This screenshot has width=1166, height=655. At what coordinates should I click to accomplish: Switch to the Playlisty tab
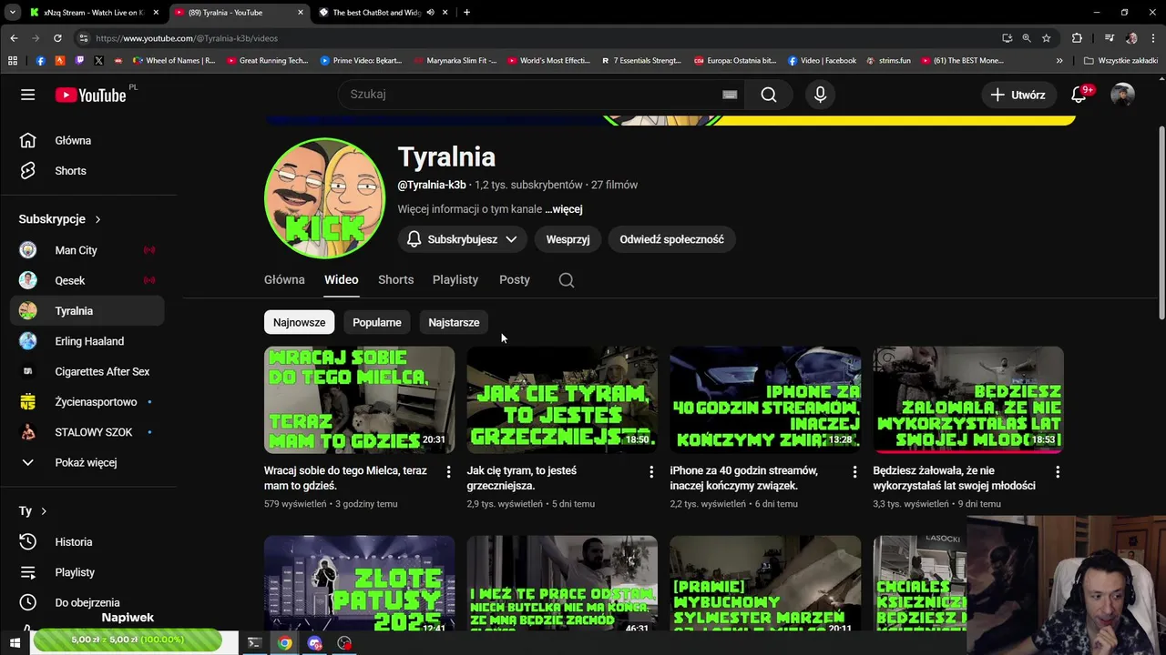455,280
